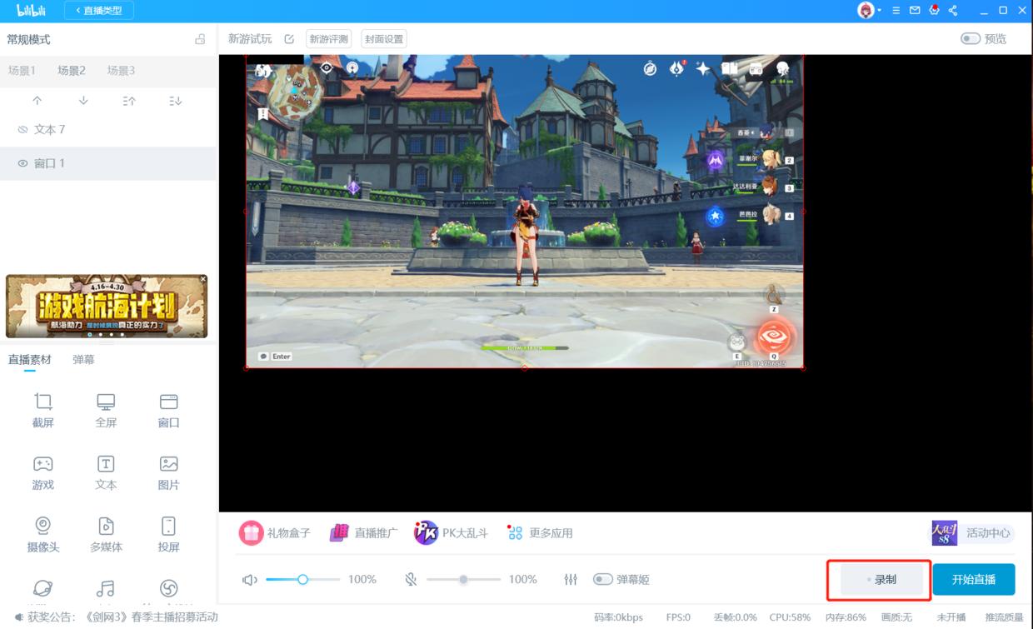Viewport: 1033px width, 629px height.
Task: Close the 游戏航海计划 banner
Action: pos(202,279)
